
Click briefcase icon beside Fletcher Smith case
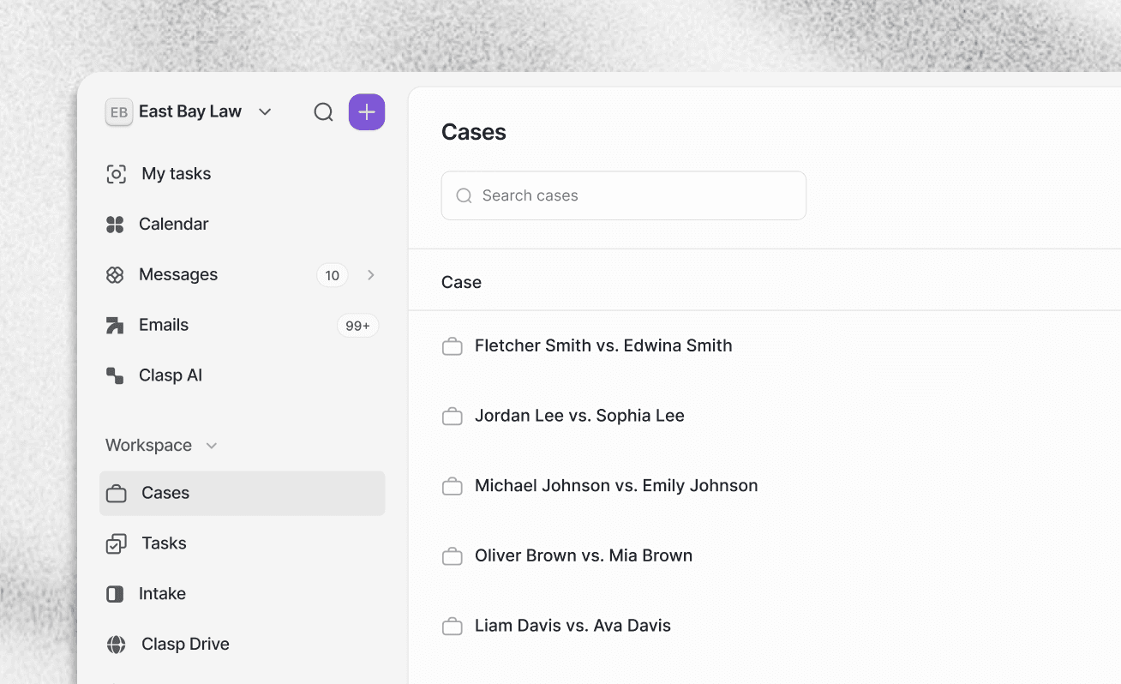point(452,346)
